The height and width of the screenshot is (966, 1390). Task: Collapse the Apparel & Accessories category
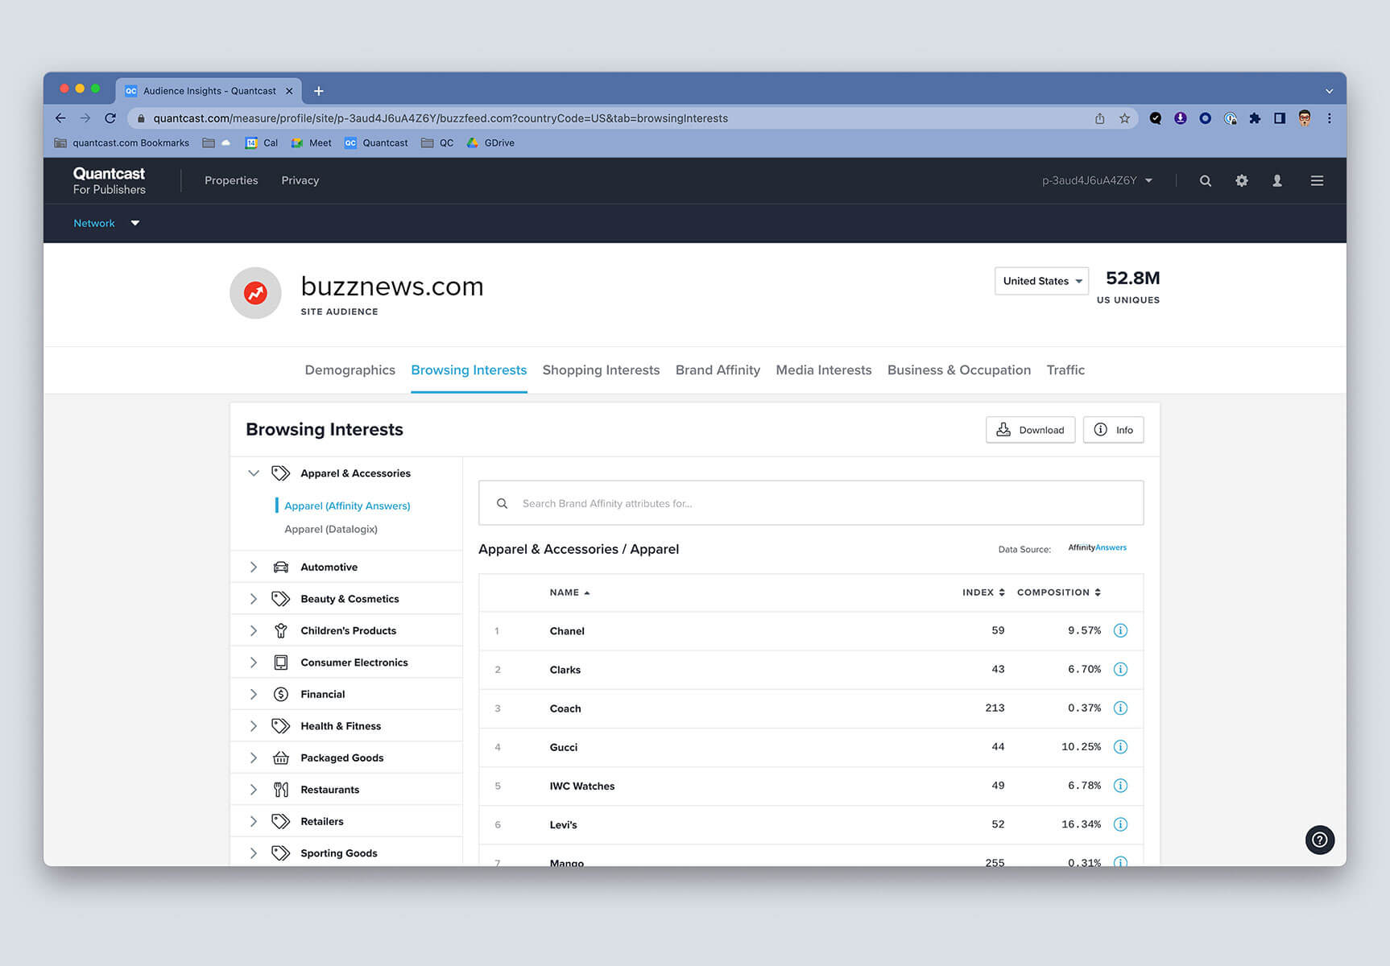point(254,473)
